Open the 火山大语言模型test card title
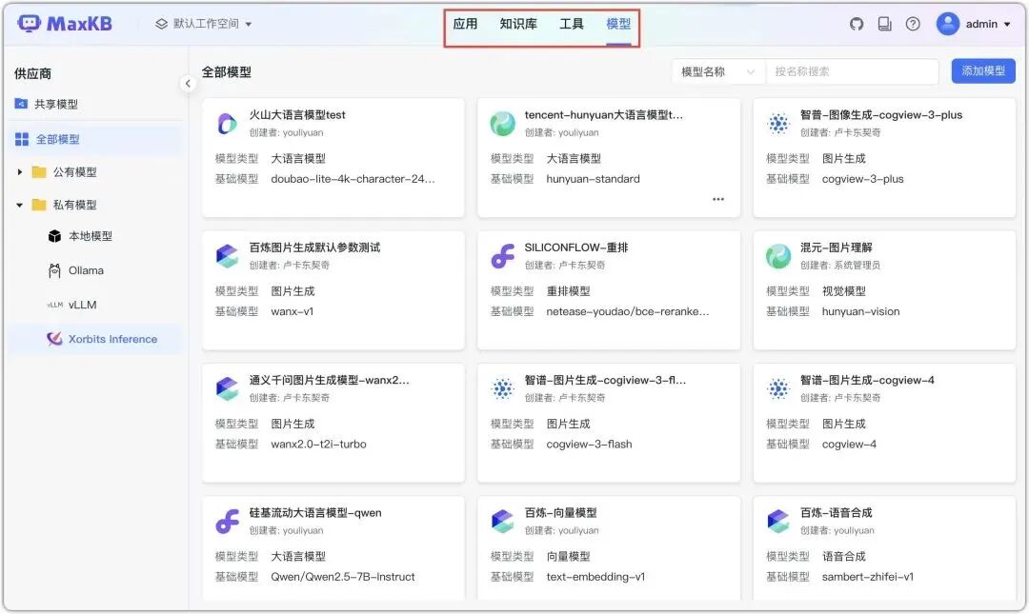This screenshot has width=1029, height=614. [x=296, y=115]
